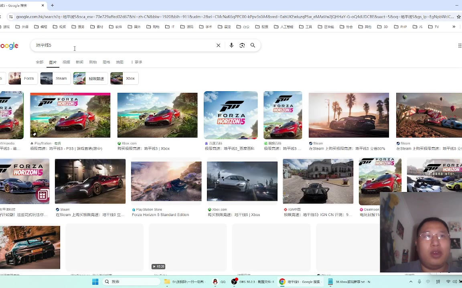Open the TV bookmarks folder
The width and height of the screenshot is (462, 288).
(434, 27)
